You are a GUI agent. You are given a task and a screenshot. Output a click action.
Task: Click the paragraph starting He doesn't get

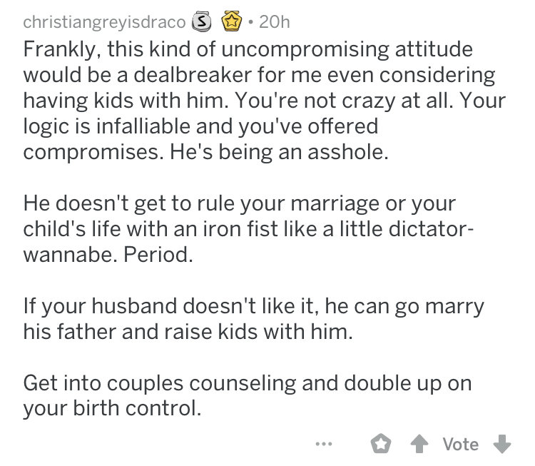(248, 229)
